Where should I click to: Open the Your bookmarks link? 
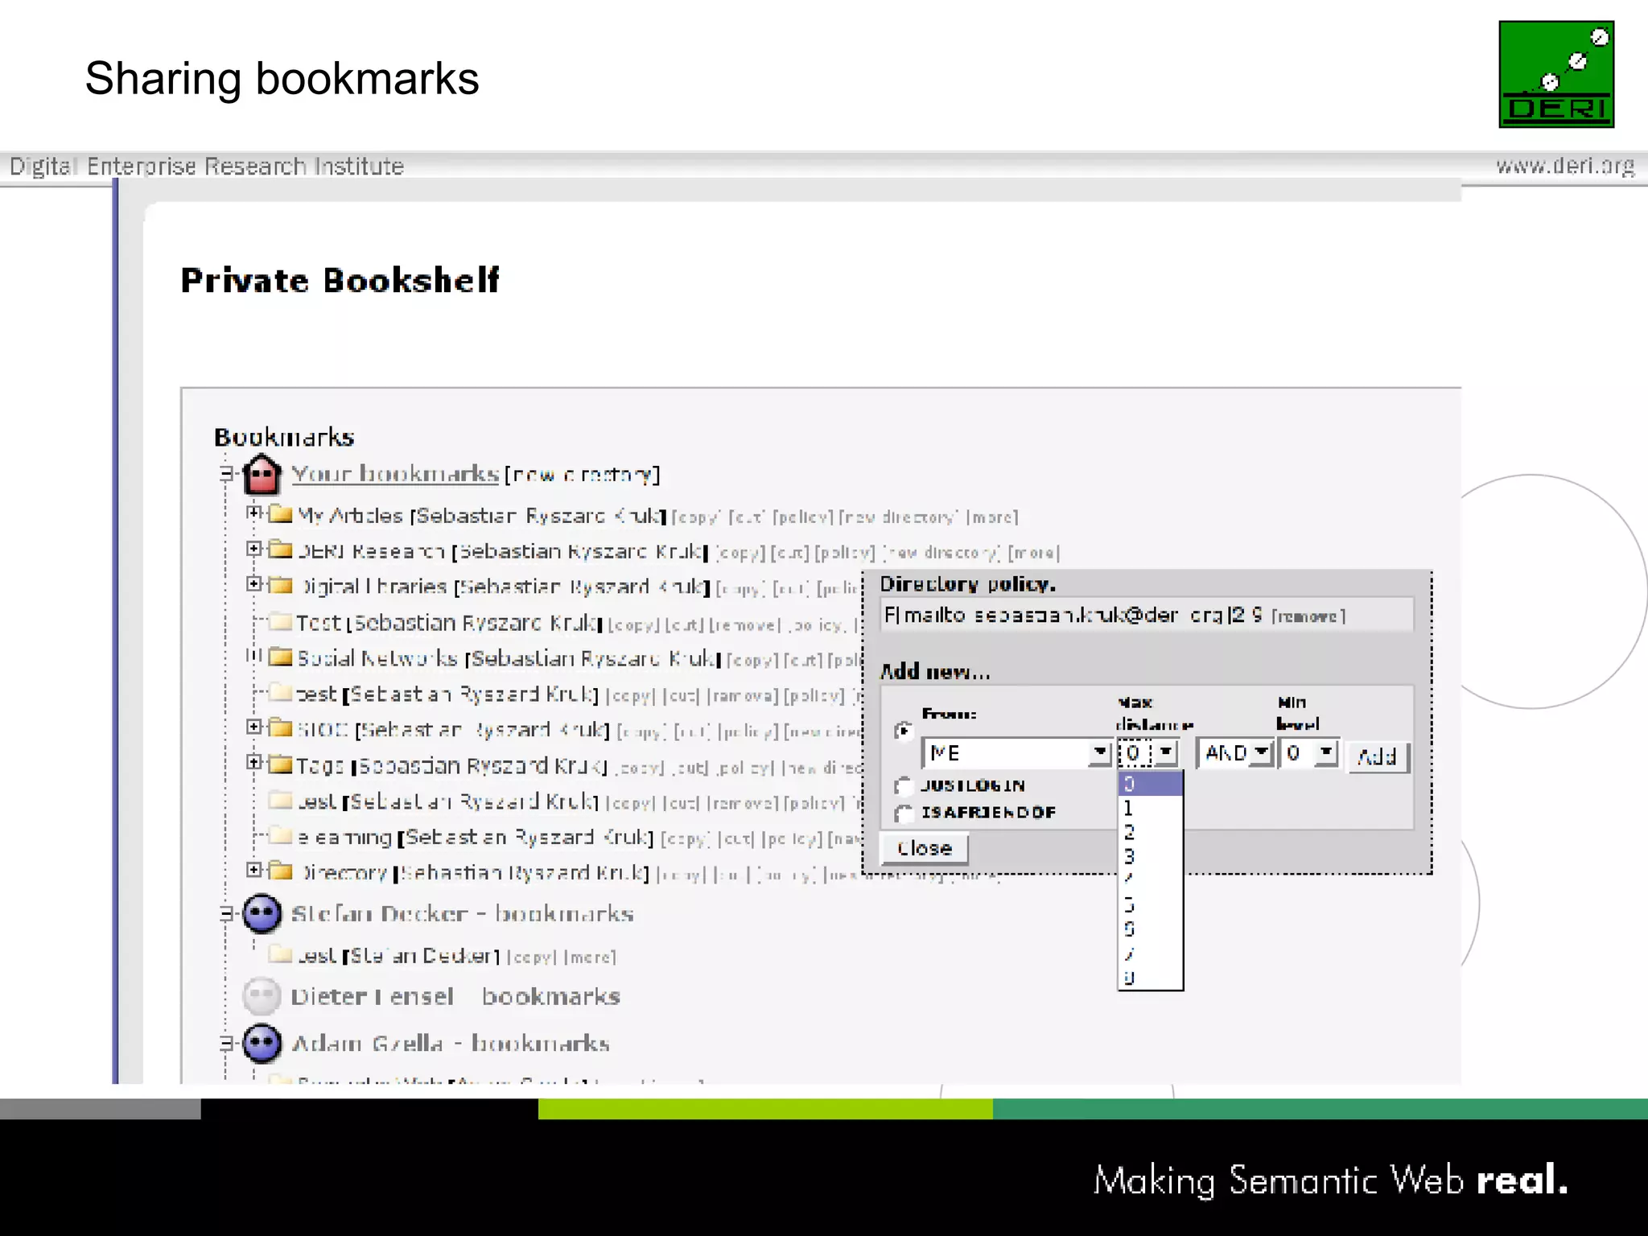[395, 473]
